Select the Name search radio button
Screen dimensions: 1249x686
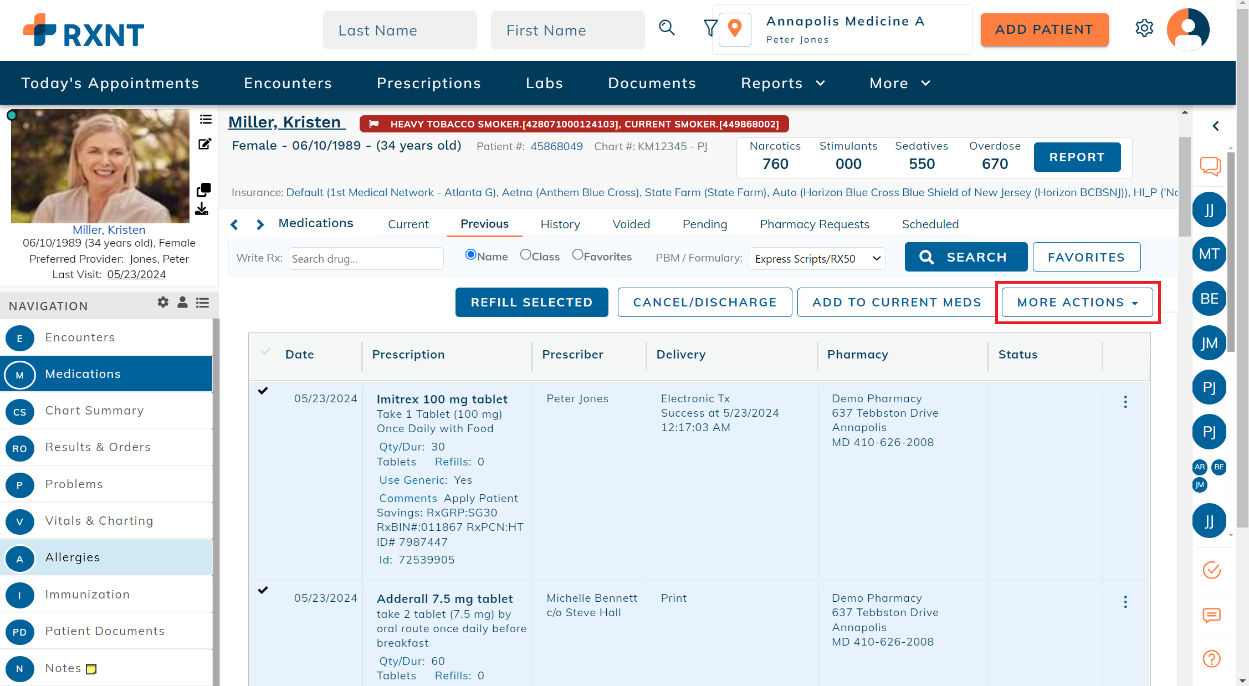pos(471,254)
